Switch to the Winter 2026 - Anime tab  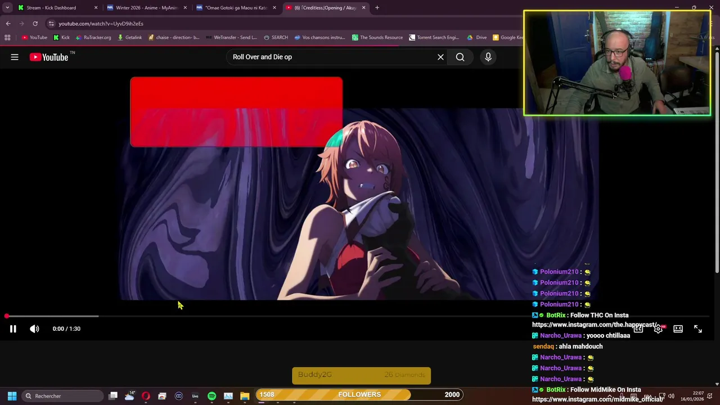point(146,8)
